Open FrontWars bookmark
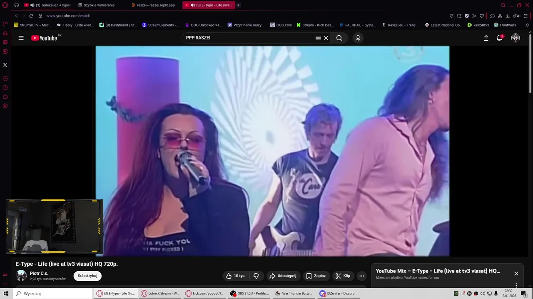Screen dimensions: 533x299 505,25
